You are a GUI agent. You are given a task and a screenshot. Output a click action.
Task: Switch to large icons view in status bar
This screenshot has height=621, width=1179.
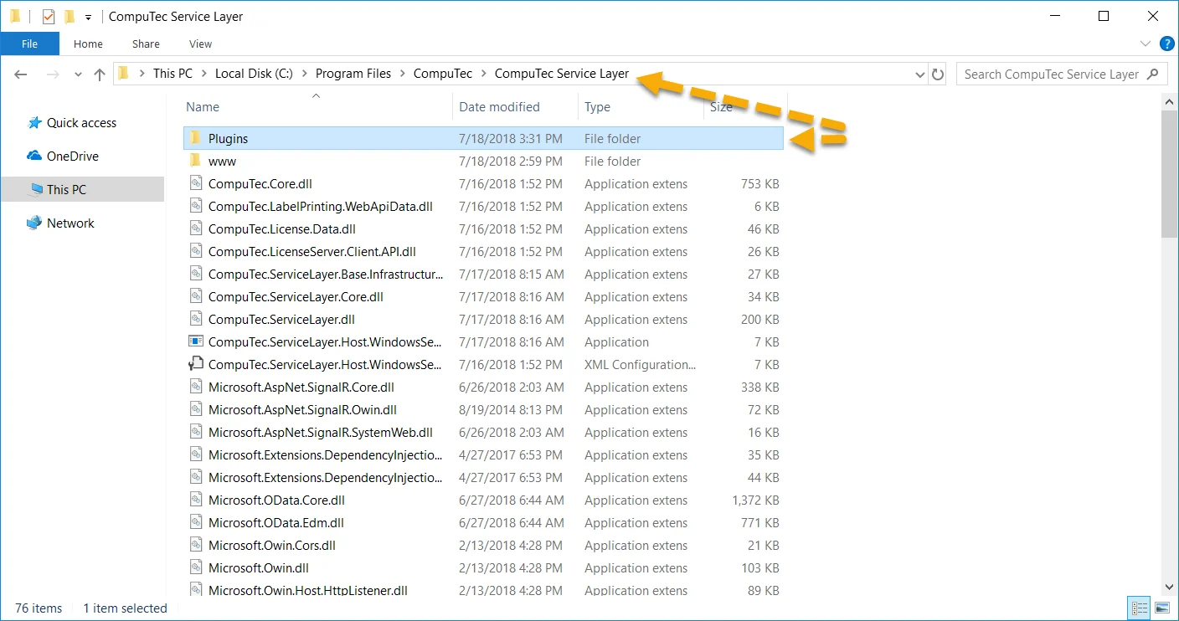pos(1162,608)
